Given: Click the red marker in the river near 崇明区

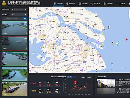Looking at the screenshot, I should tap(88, 38).
